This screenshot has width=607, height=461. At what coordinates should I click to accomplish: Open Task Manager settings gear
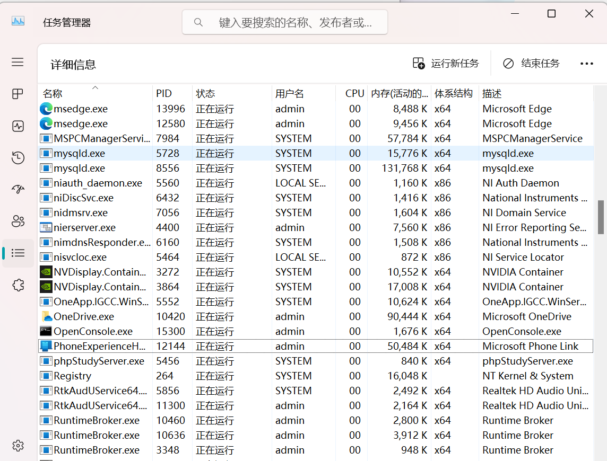pyautogui.click(x=18, y=446)
